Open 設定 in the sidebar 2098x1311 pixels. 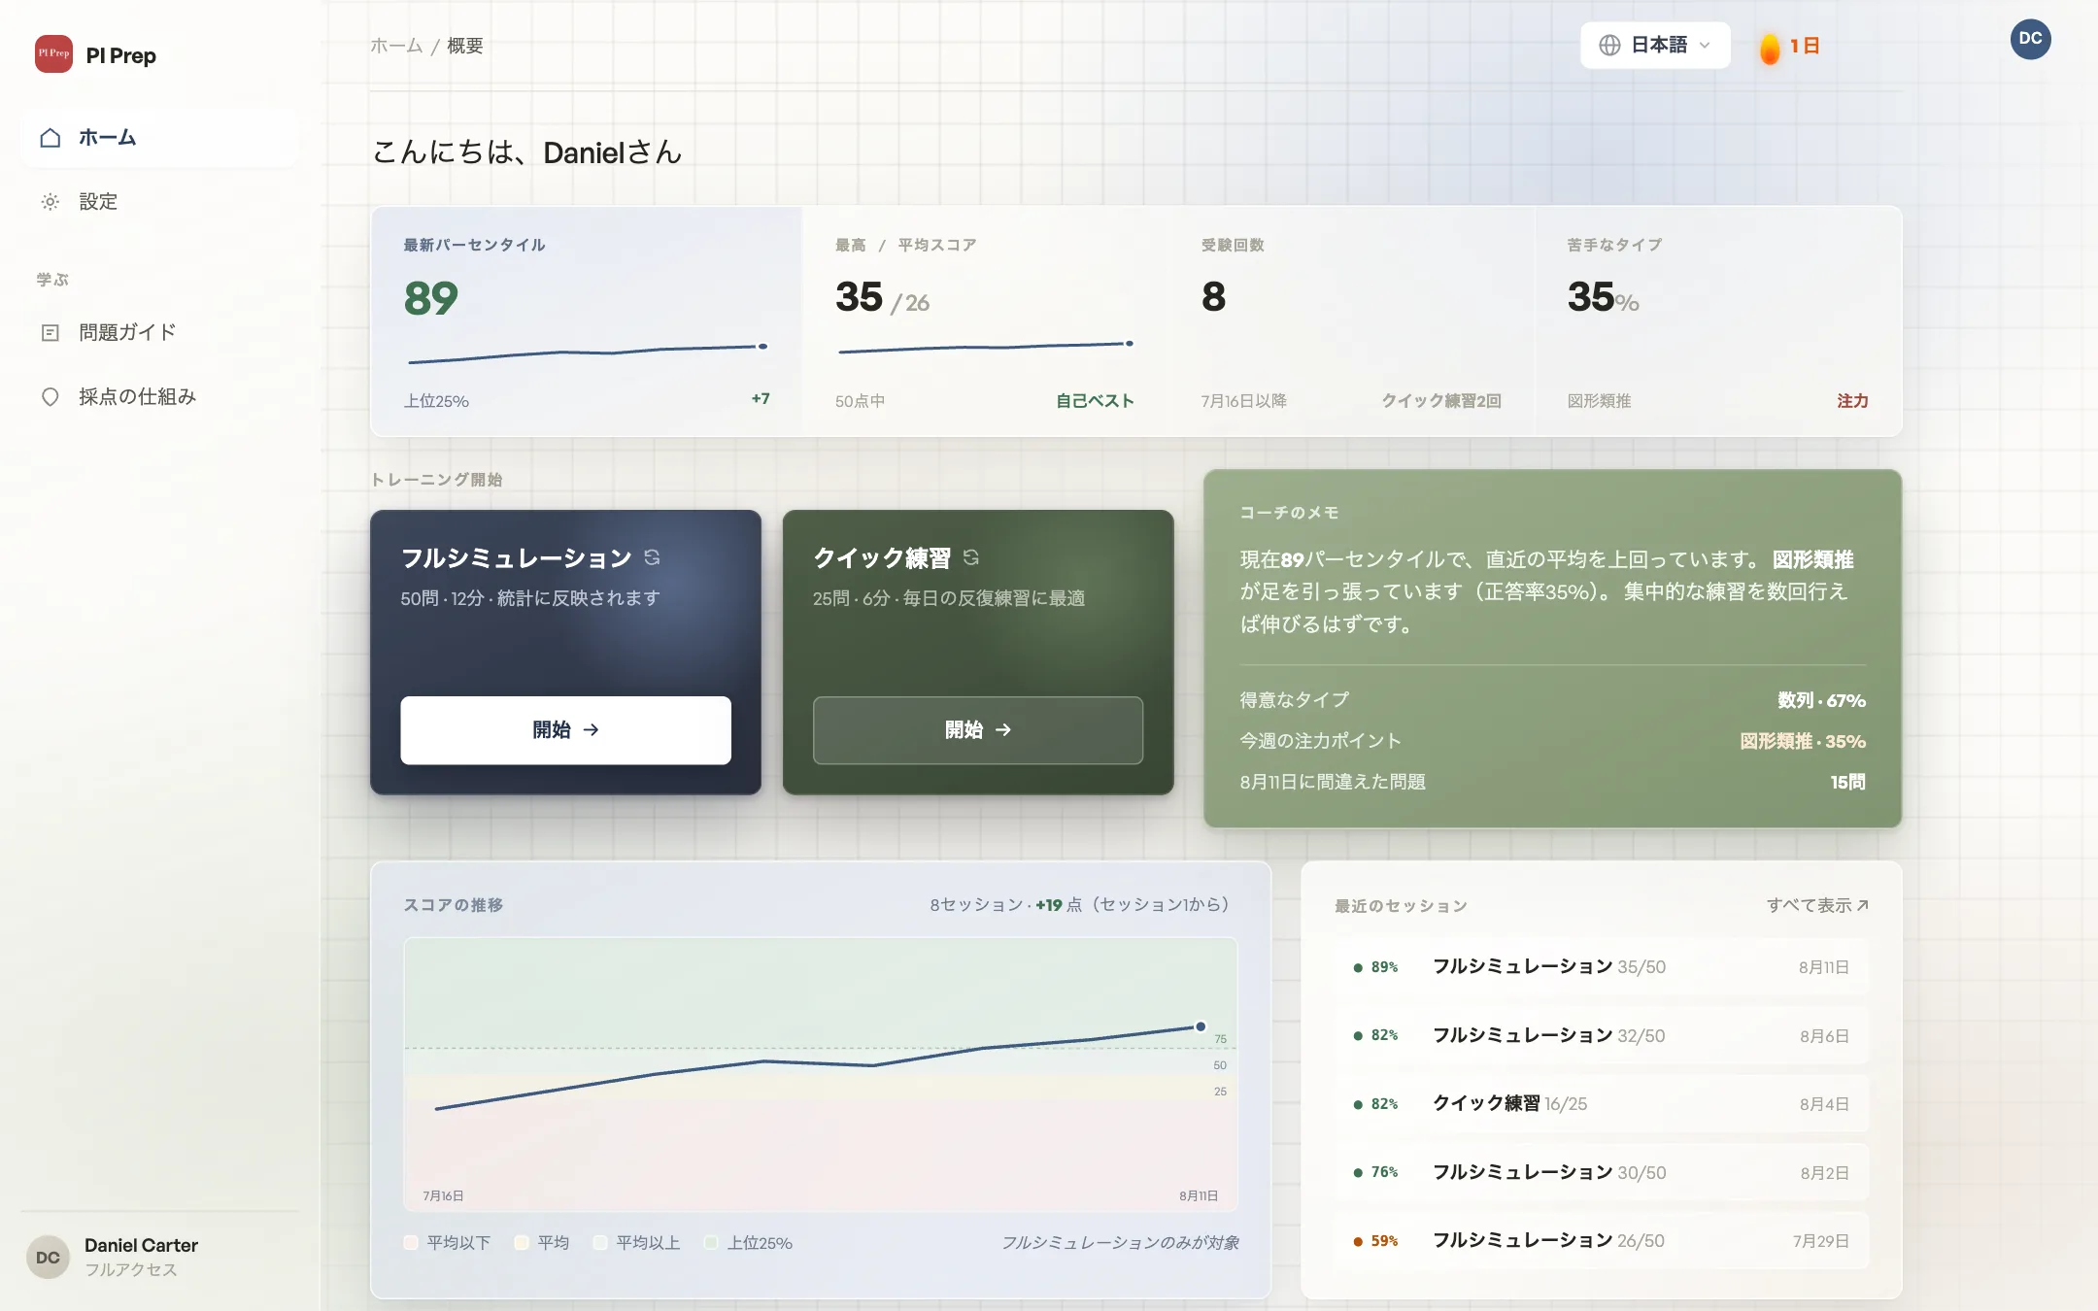click(x=159, y=202)
